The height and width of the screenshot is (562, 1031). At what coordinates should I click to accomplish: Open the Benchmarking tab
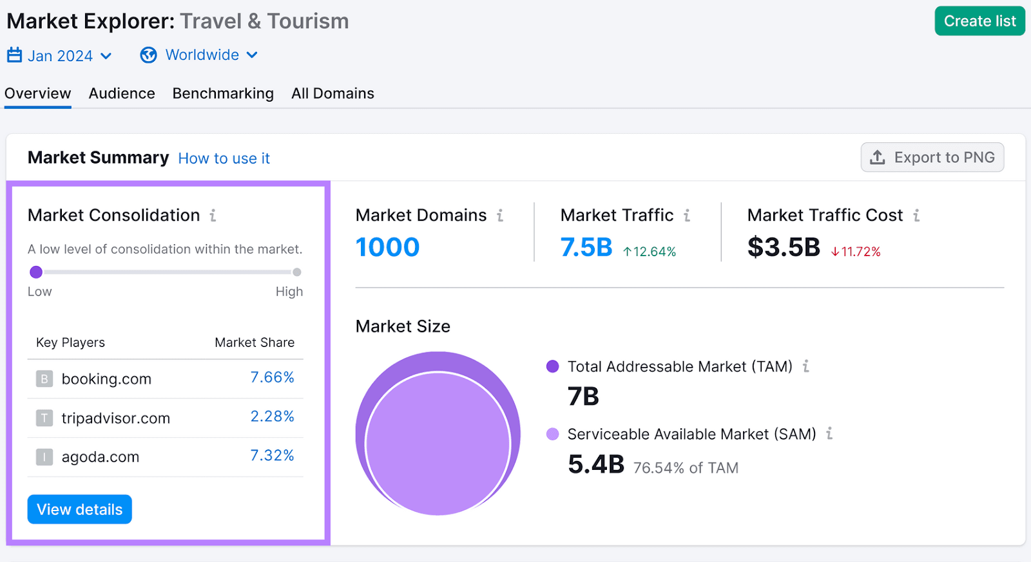tap(223, 94)
